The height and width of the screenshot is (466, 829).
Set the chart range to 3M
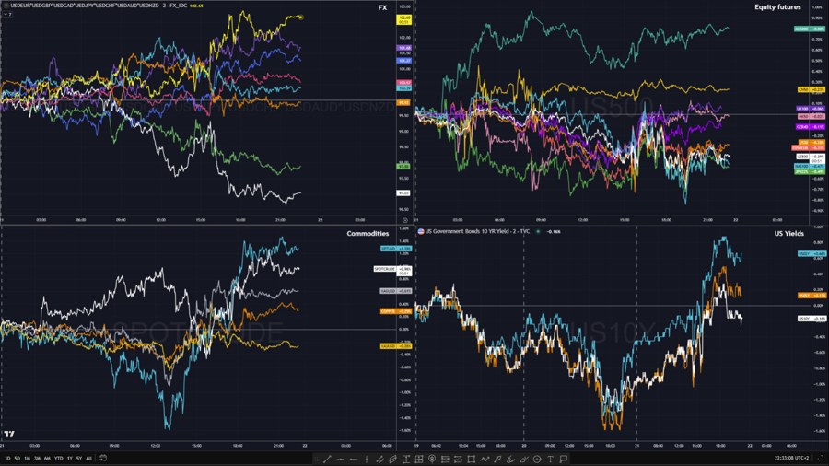pyautogui.click(x=35, y=458)
